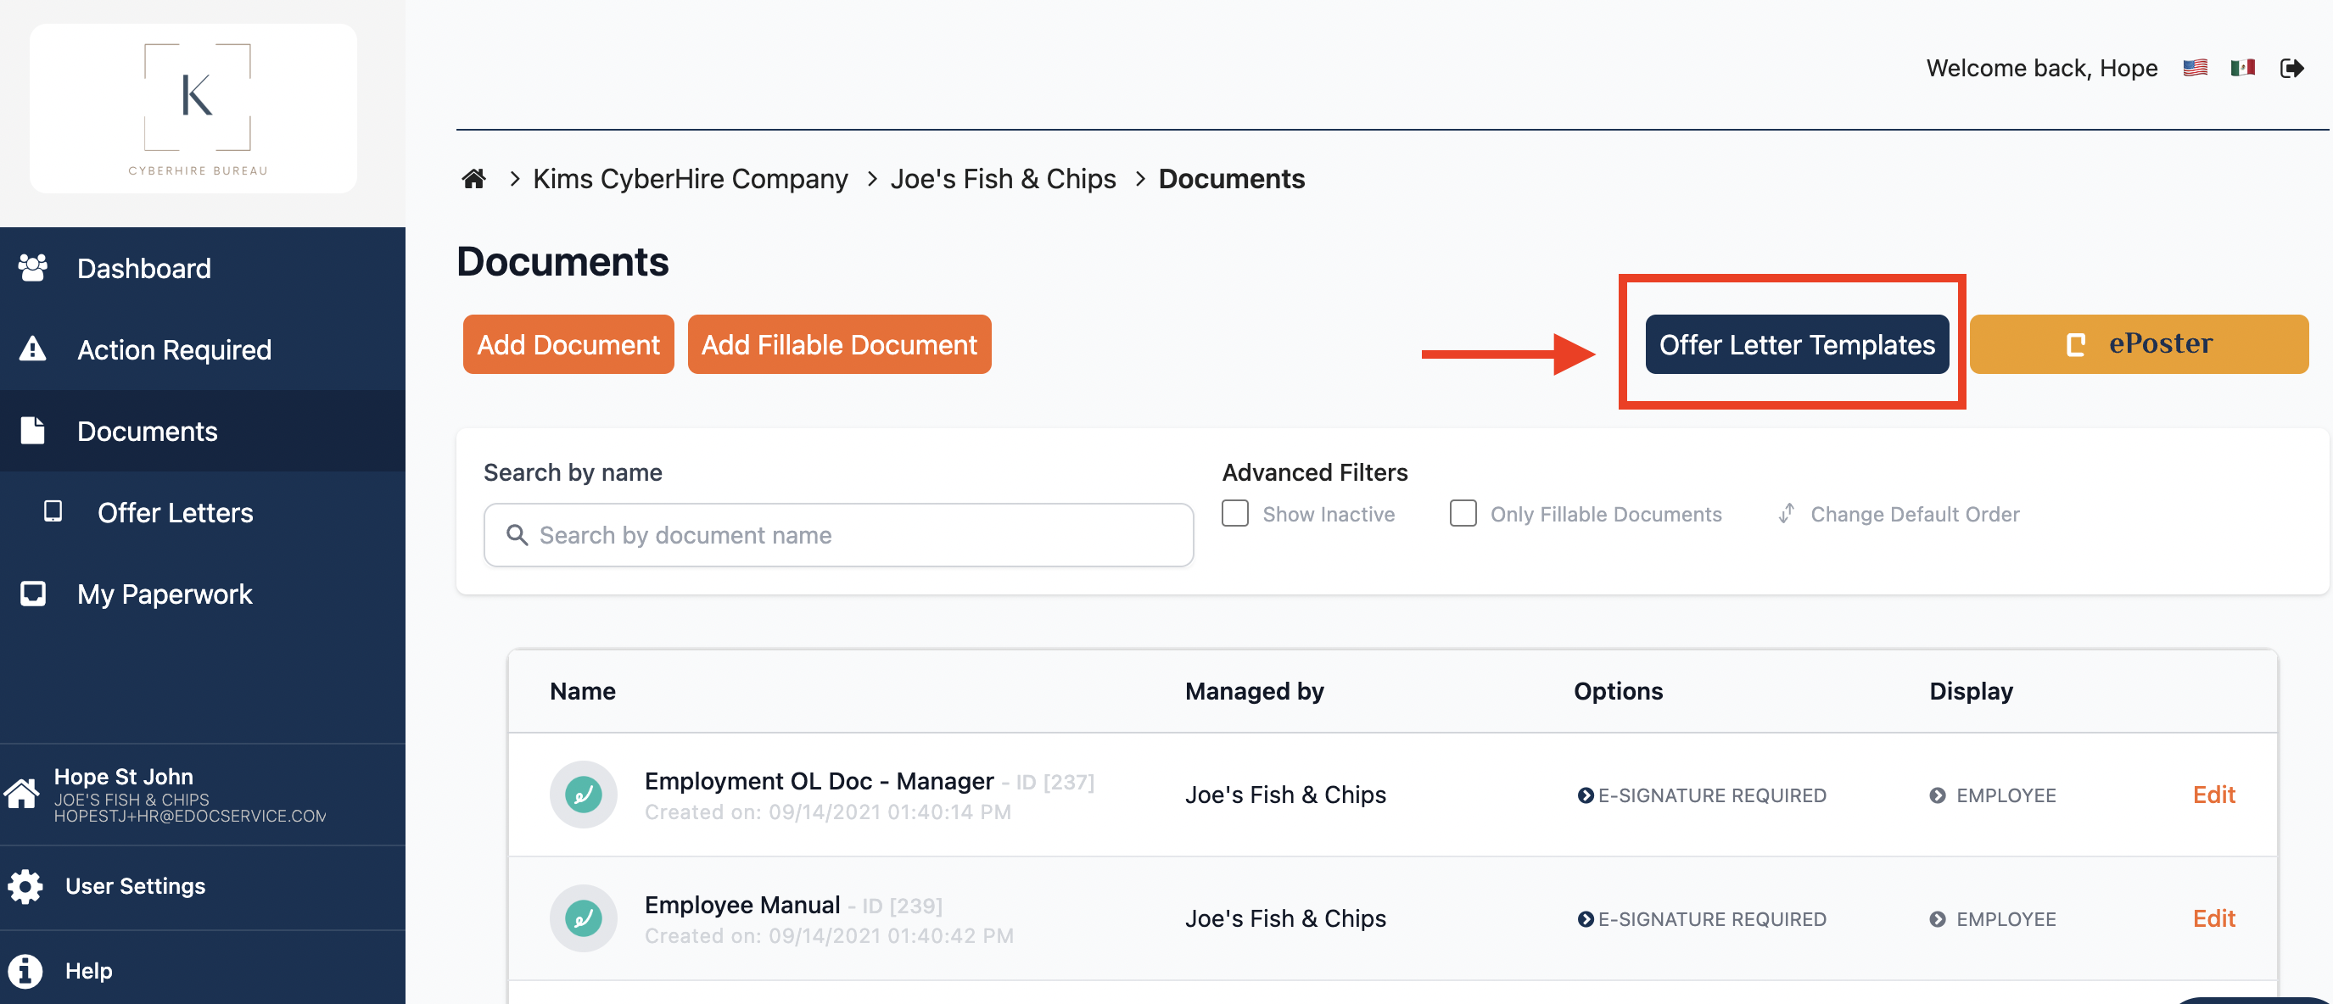The height and width of the screenshot is (1004, 2333).
Task: Click Hope St John profile name
Action: [x=123, y=776]
